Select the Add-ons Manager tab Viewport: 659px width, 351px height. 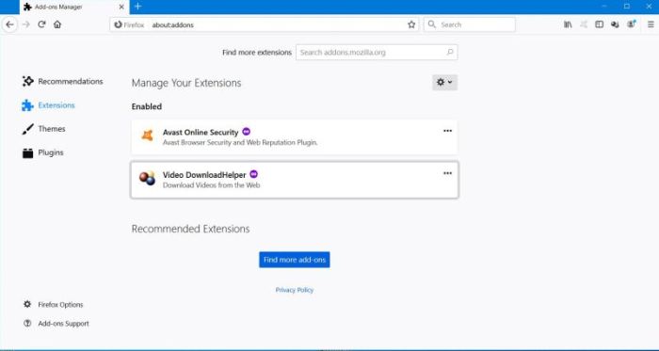click(x=74, y=8)
